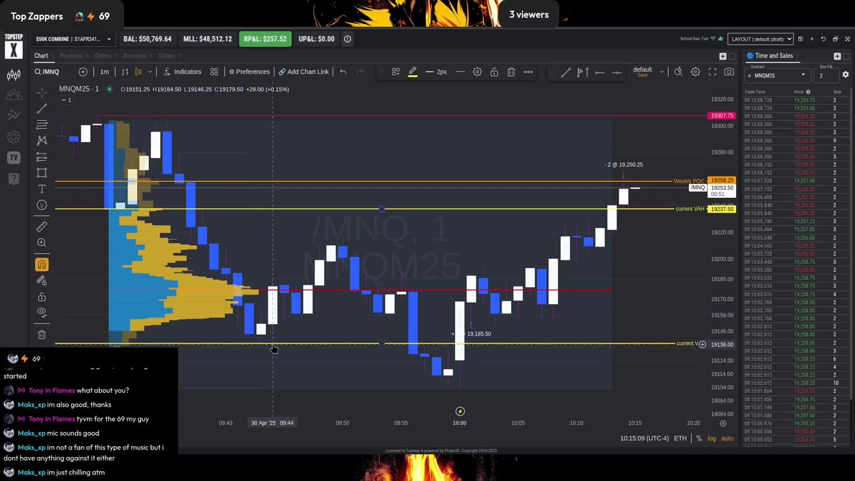Pick the flag marker favorite tool
This screenshot has width=855, height=481.
pos(582,71)
